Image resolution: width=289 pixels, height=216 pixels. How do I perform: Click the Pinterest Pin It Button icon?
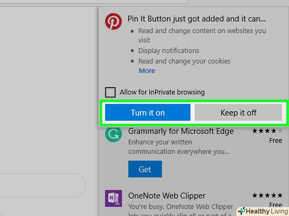[x=114, y=21]
